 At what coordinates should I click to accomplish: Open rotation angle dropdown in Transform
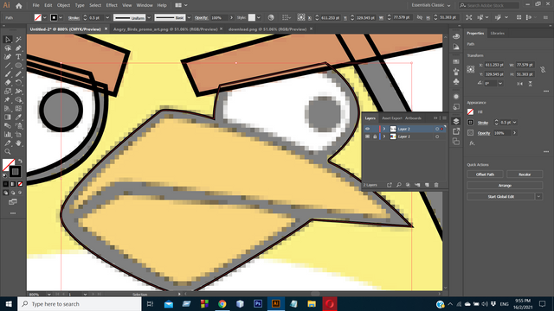pyautogui.click(x=500, y=84)
